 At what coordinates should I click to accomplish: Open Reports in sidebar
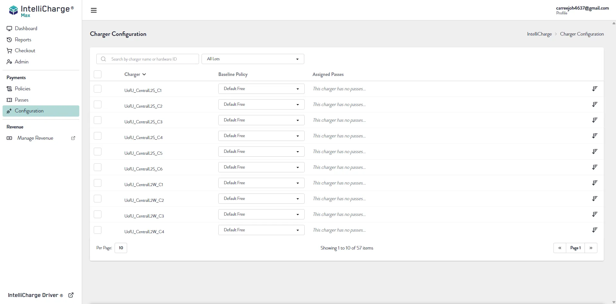41,40
